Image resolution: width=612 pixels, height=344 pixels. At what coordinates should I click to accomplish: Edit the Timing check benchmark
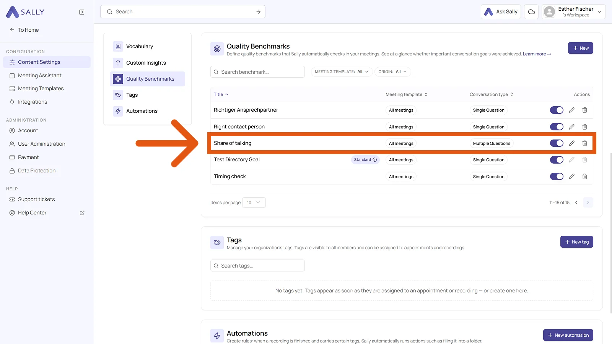pyautogui.click(x=571, y=177)
